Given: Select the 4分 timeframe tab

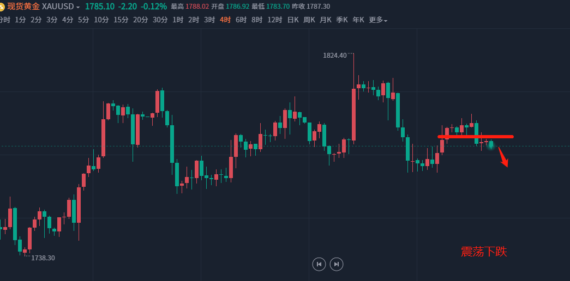Looking at the screenshot, I should (68, 20).
